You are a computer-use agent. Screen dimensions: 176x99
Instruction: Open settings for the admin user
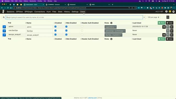pyautogui.click(x=164, y=27)
